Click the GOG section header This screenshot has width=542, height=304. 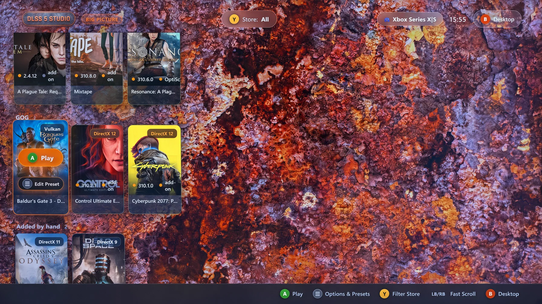[x=22, y=117]
